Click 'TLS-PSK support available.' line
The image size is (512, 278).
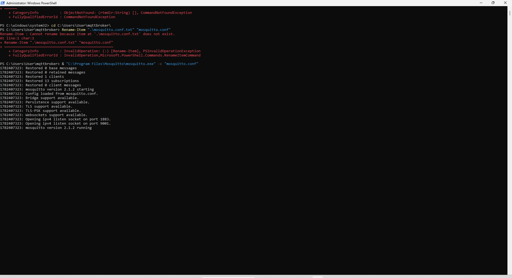click(41, 111)
